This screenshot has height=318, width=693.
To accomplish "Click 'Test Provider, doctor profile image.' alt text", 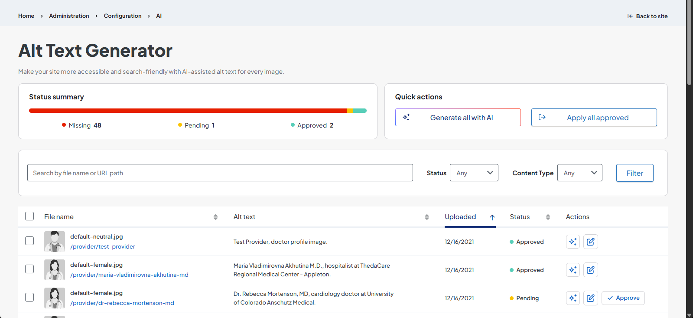I will point(280,242).
